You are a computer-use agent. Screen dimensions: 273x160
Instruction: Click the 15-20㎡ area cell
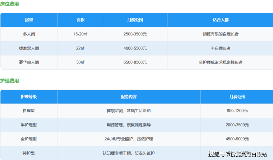(80, 34)
